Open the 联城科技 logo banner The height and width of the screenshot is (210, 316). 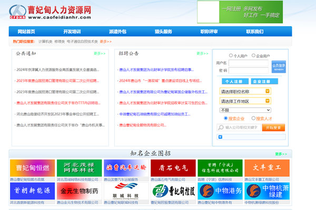[x=126, y=191]
